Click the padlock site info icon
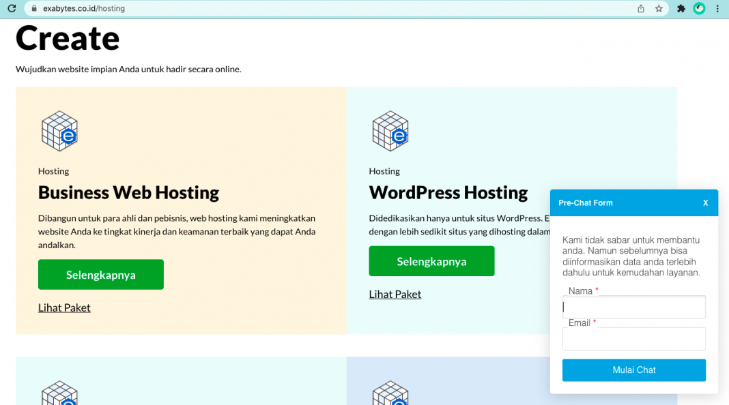Viewport: 729px width, 405px height. click(34, 9)
